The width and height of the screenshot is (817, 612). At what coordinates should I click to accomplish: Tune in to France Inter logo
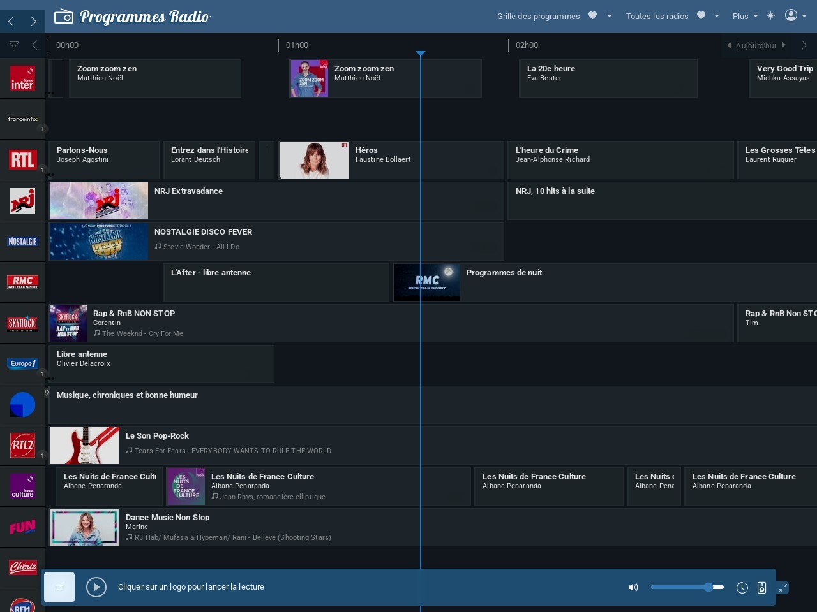22,78
